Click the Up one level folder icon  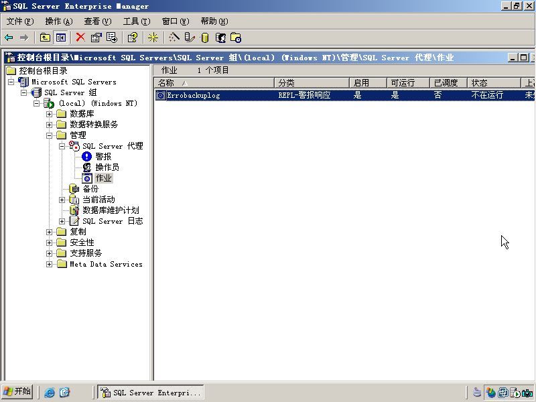[x=45, y=38]
